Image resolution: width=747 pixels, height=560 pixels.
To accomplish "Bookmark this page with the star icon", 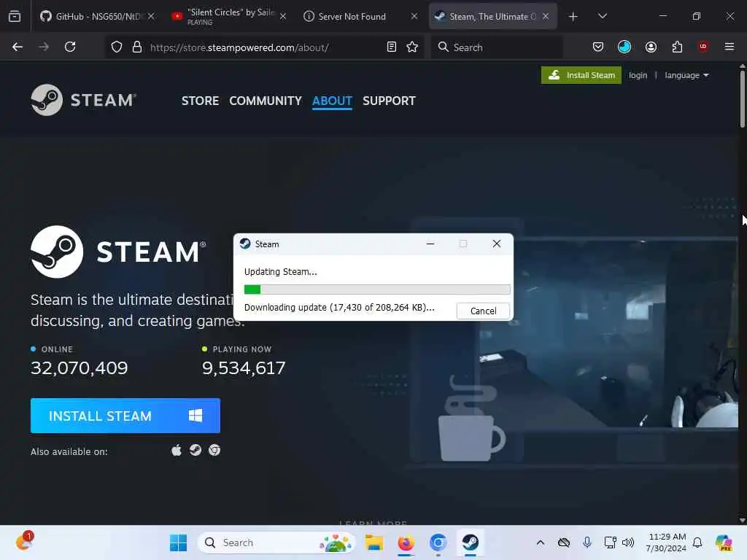I will point(412,47).
